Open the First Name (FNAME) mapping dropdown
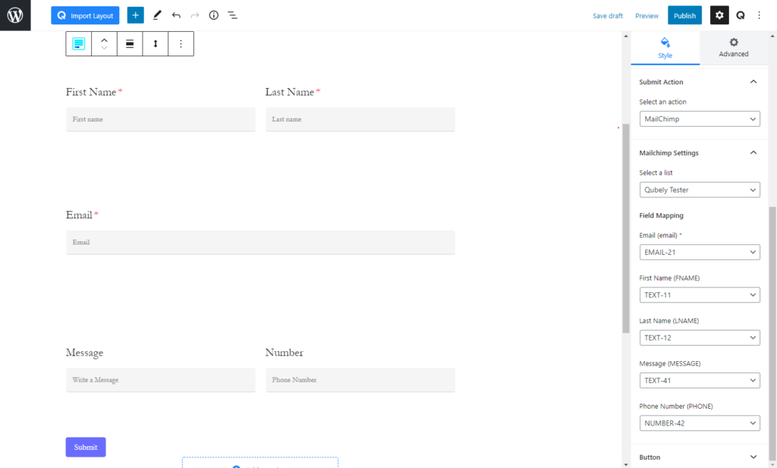This screenshot has height=468, width=777. (699, 294)
